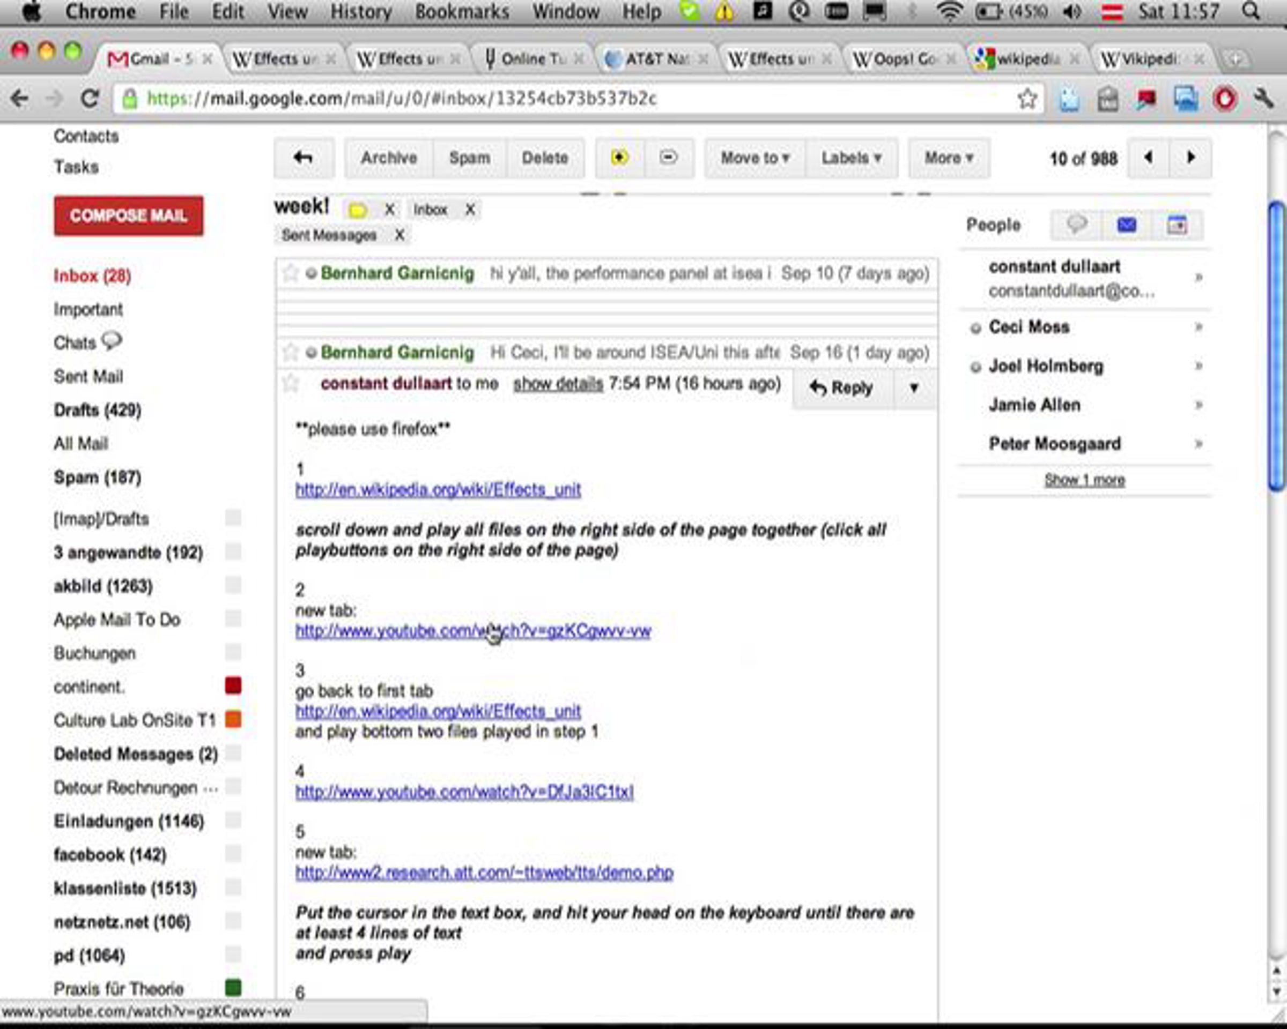Show the older conversation with right arrow
1287x1029 pixels.
point(1191,158)
